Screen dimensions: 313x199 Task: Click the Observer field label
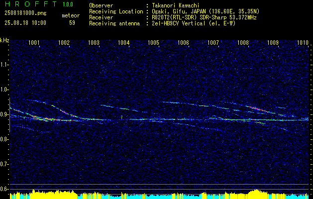[101, 5]
